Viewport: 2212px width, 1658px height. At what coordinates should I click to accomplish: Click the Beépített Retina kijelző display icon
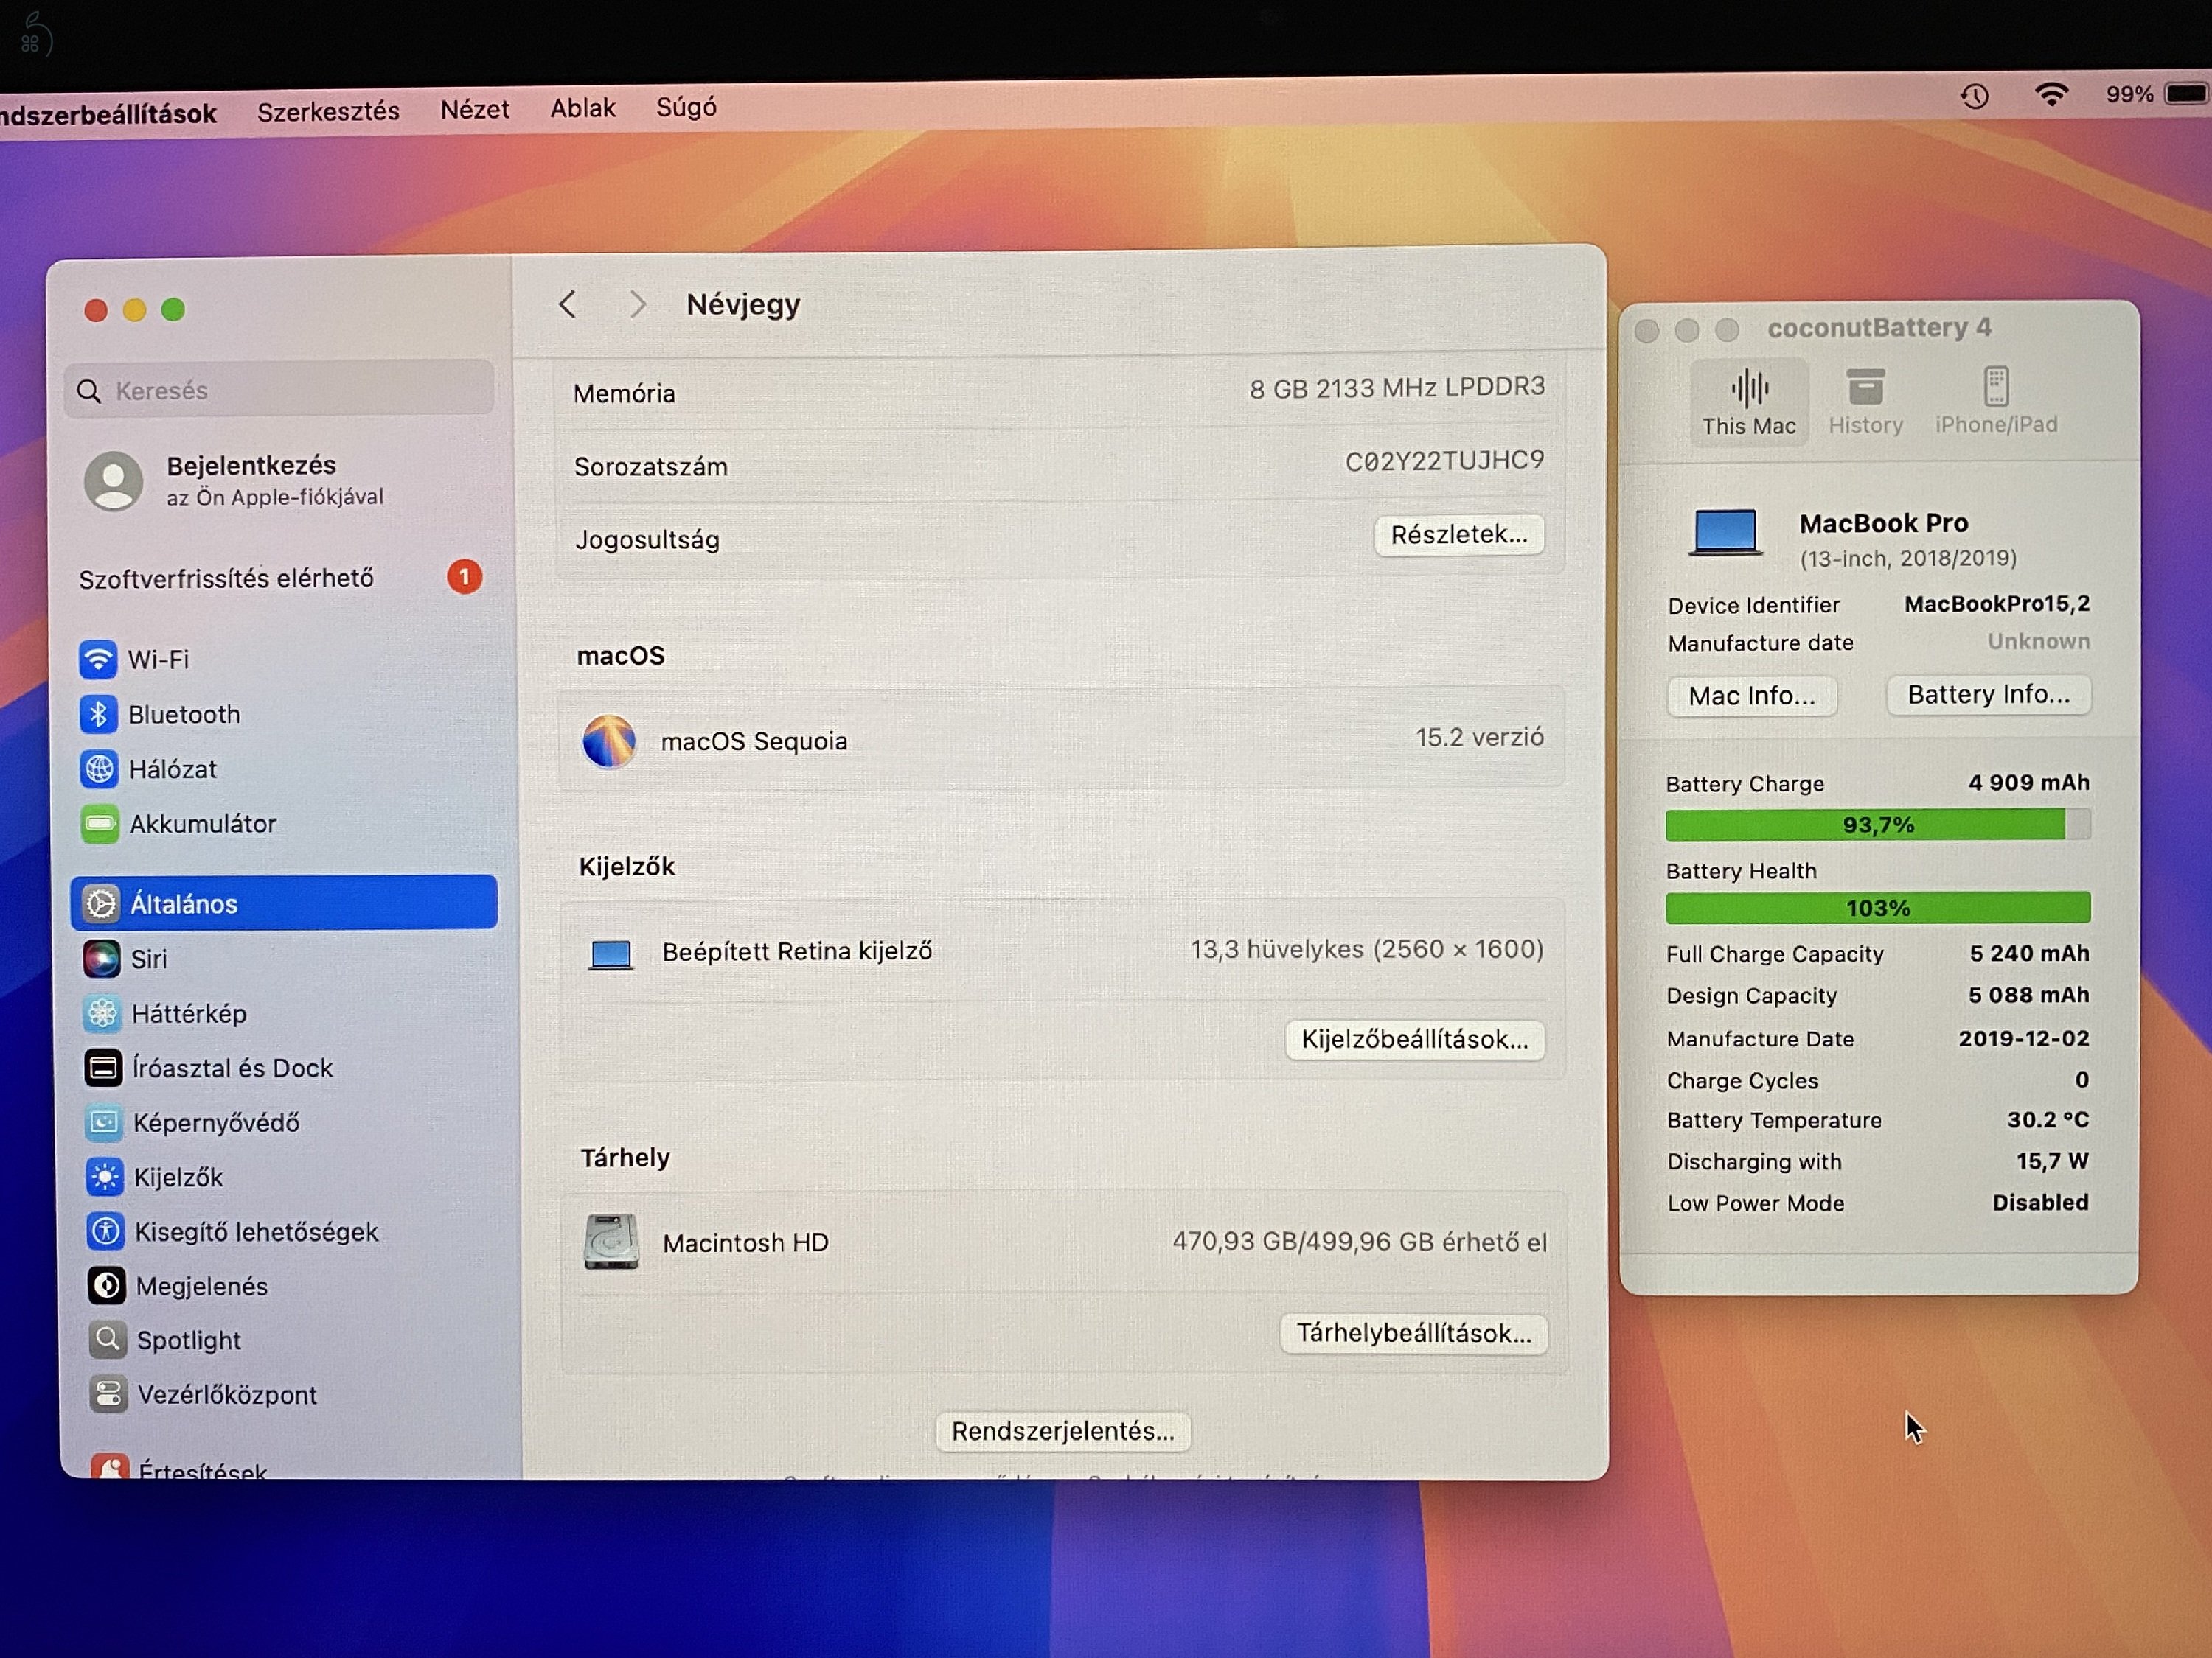[611, 954]
